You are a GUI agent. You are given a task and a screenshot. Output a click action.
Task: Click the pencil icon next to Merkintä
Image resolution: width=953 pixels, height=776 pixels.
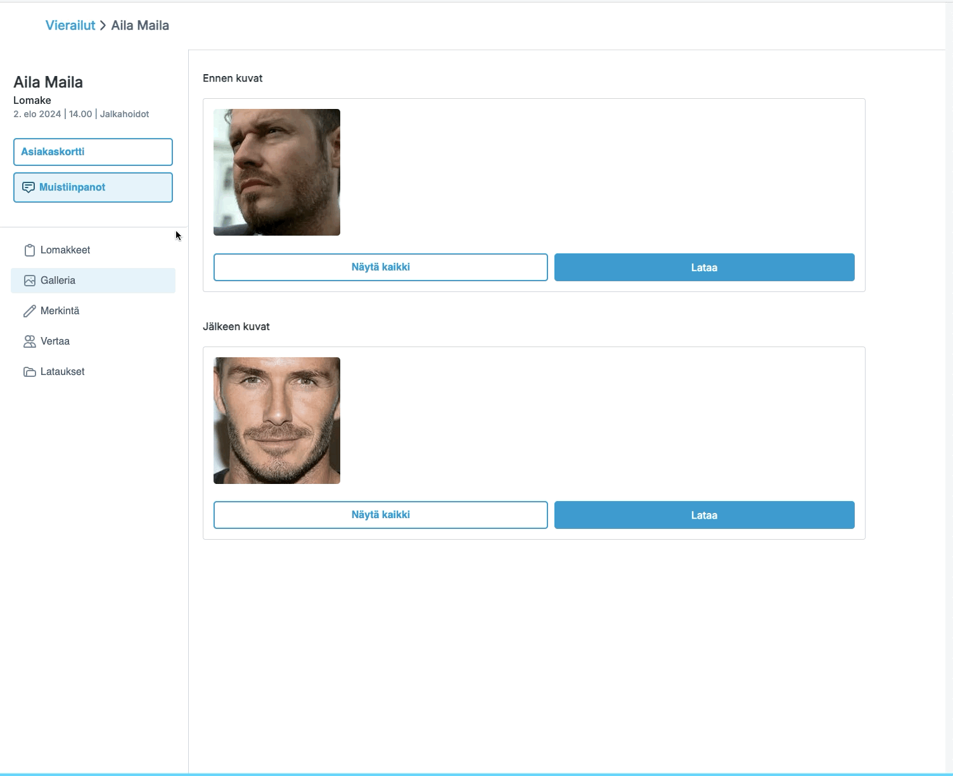point(29,311)
